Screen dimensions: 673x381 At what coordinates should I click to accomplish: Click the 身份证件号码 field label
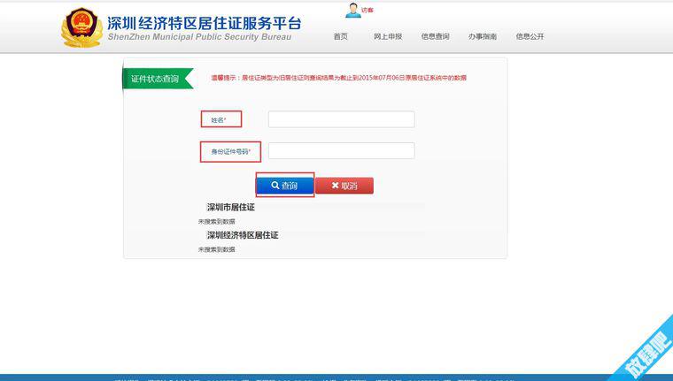(x=230, y=151)
